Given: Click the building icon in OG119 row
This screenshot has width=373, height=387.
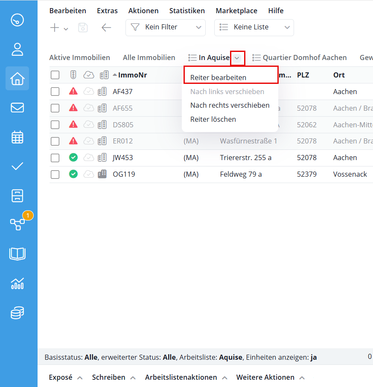Looking at the screenshot, I should point(102,174).
